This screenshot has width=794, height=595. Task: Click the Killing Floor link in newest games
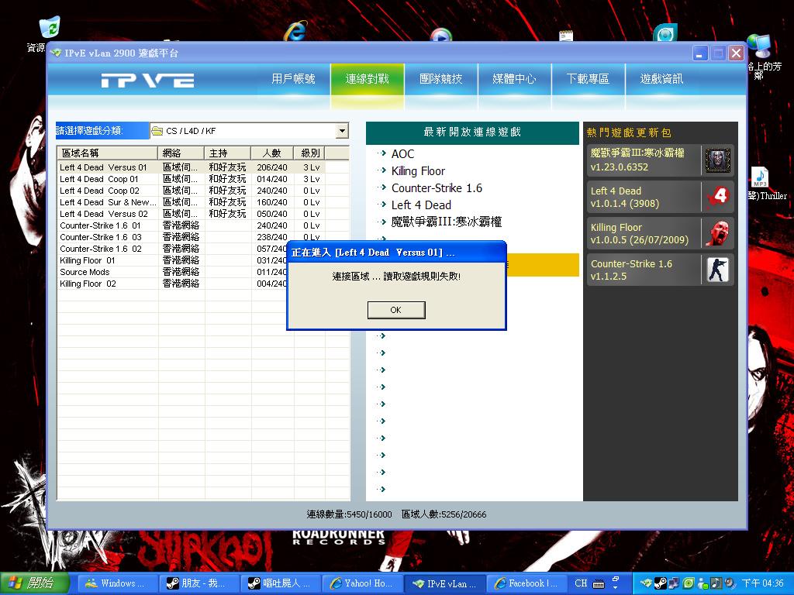[418, 171]
